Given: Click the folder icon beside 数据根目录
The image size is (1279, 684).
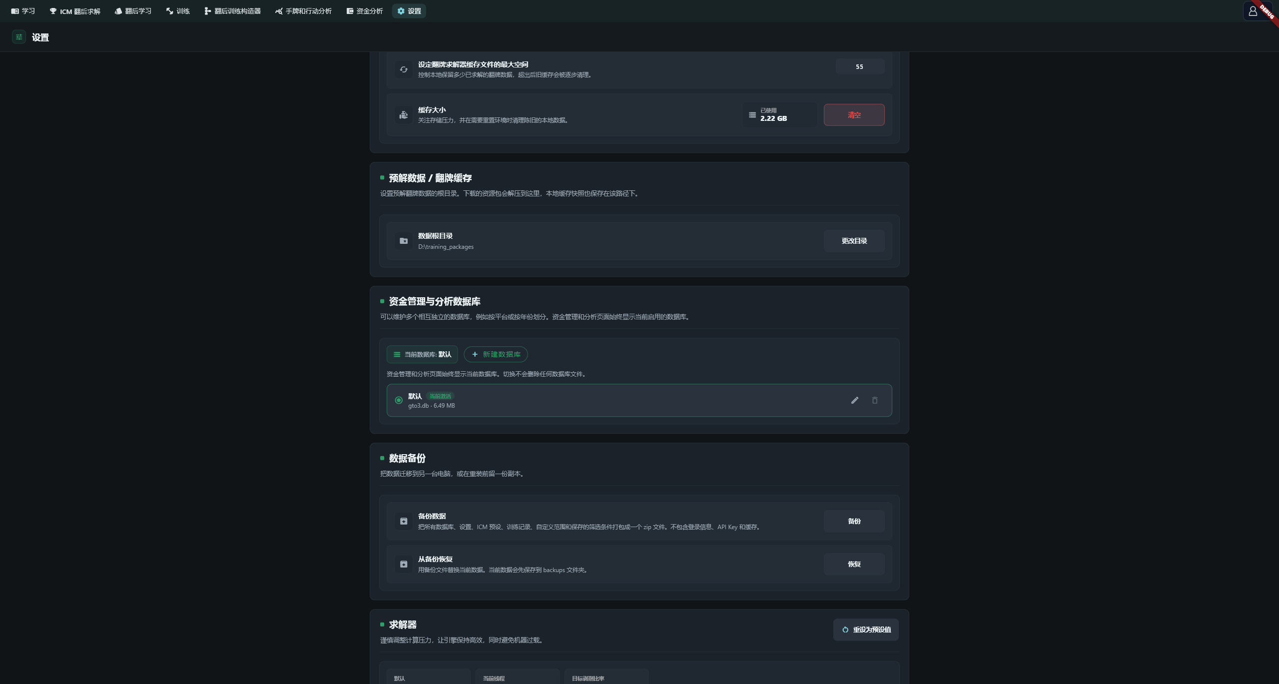Looking at the screenshot, I should point(404,241).
